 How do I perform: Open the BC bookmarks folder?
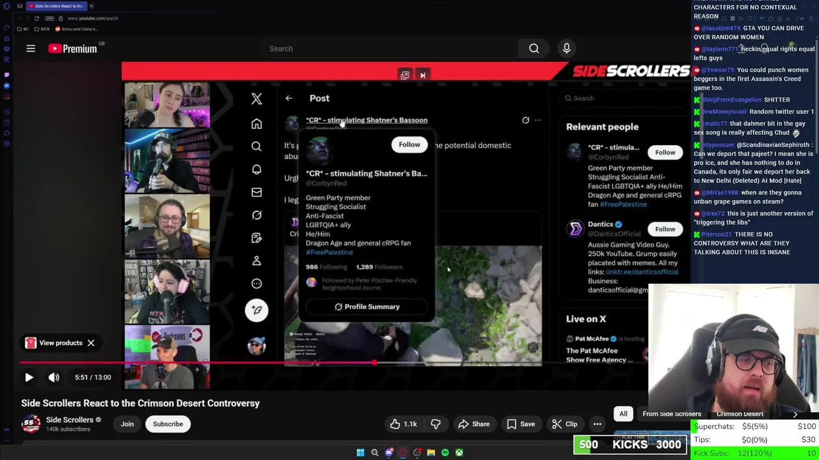[22, 29]
